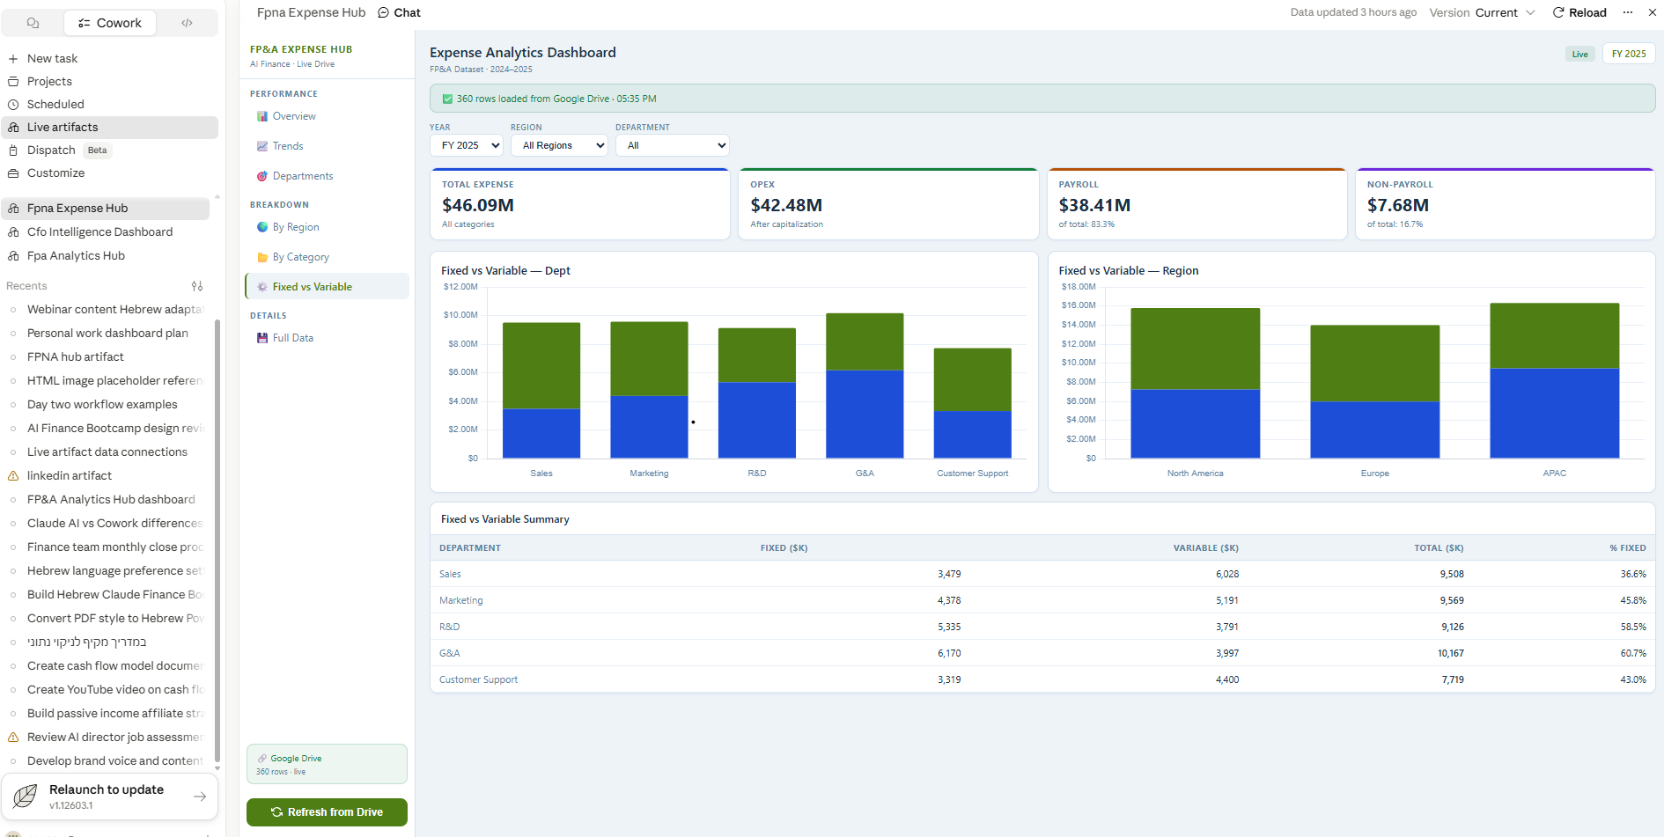Open the Customize icon in sidebar
Image resolution: width=1664 pixels, height=837 pixels.
[13, 173]
